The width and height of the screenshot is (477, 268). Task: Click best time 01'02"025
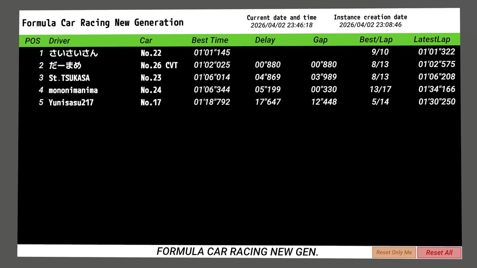click(x=212, y=65)
